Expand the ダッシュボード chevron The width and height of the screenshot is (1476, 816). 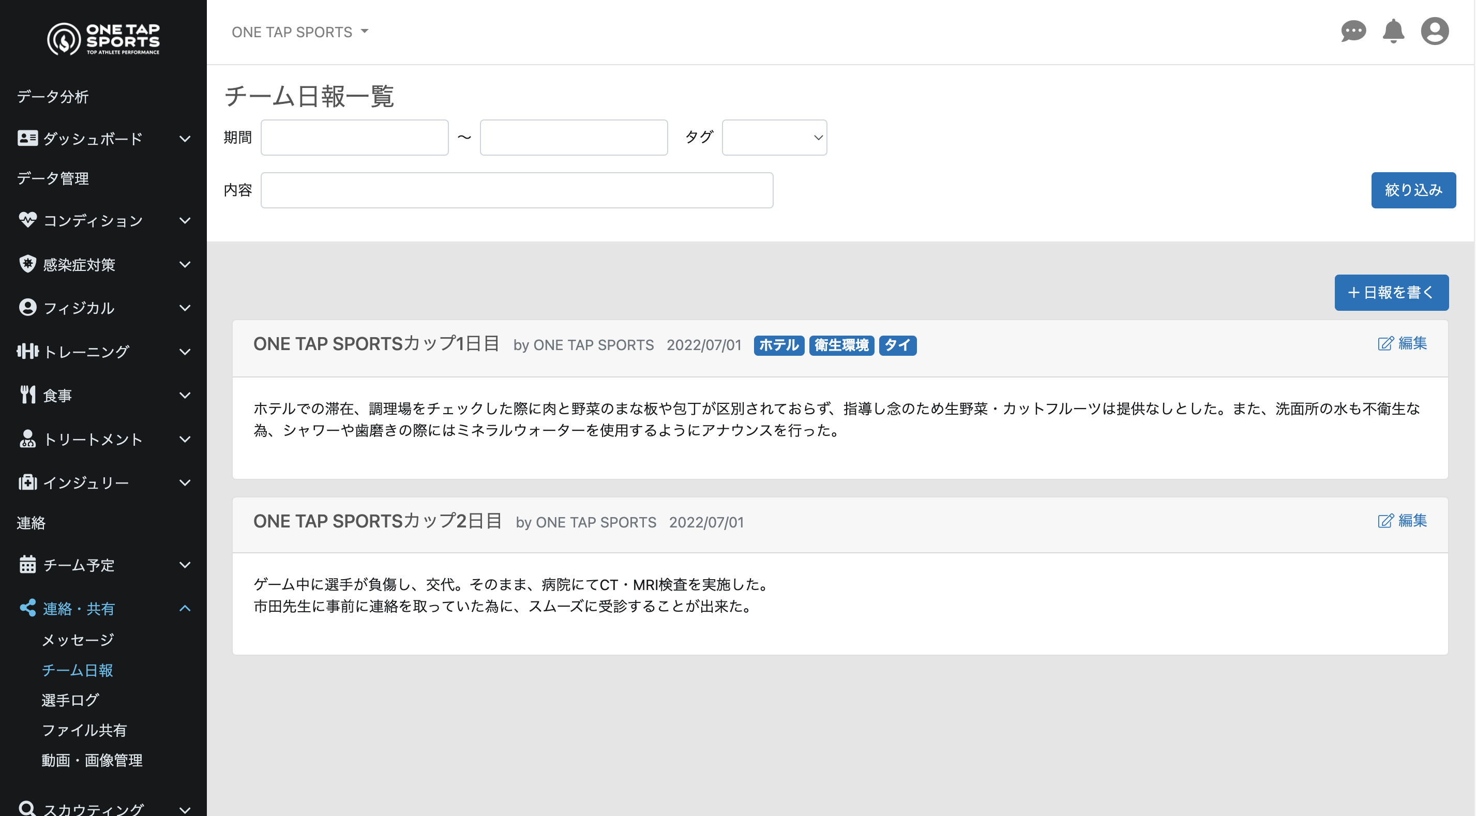[185, 138]
